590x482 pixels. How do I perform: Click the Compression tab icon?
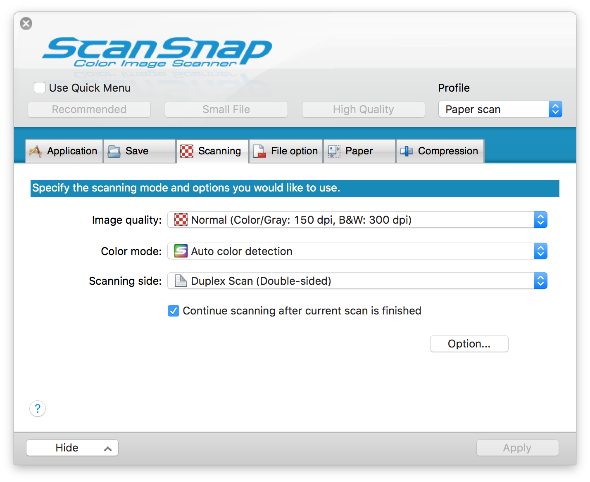[x=407, y=151]
